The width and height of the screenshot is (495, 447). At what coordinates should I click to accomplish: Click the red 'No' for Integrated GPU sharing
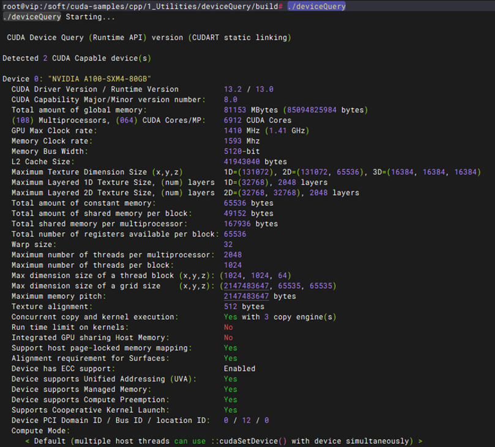pos(228,338)
